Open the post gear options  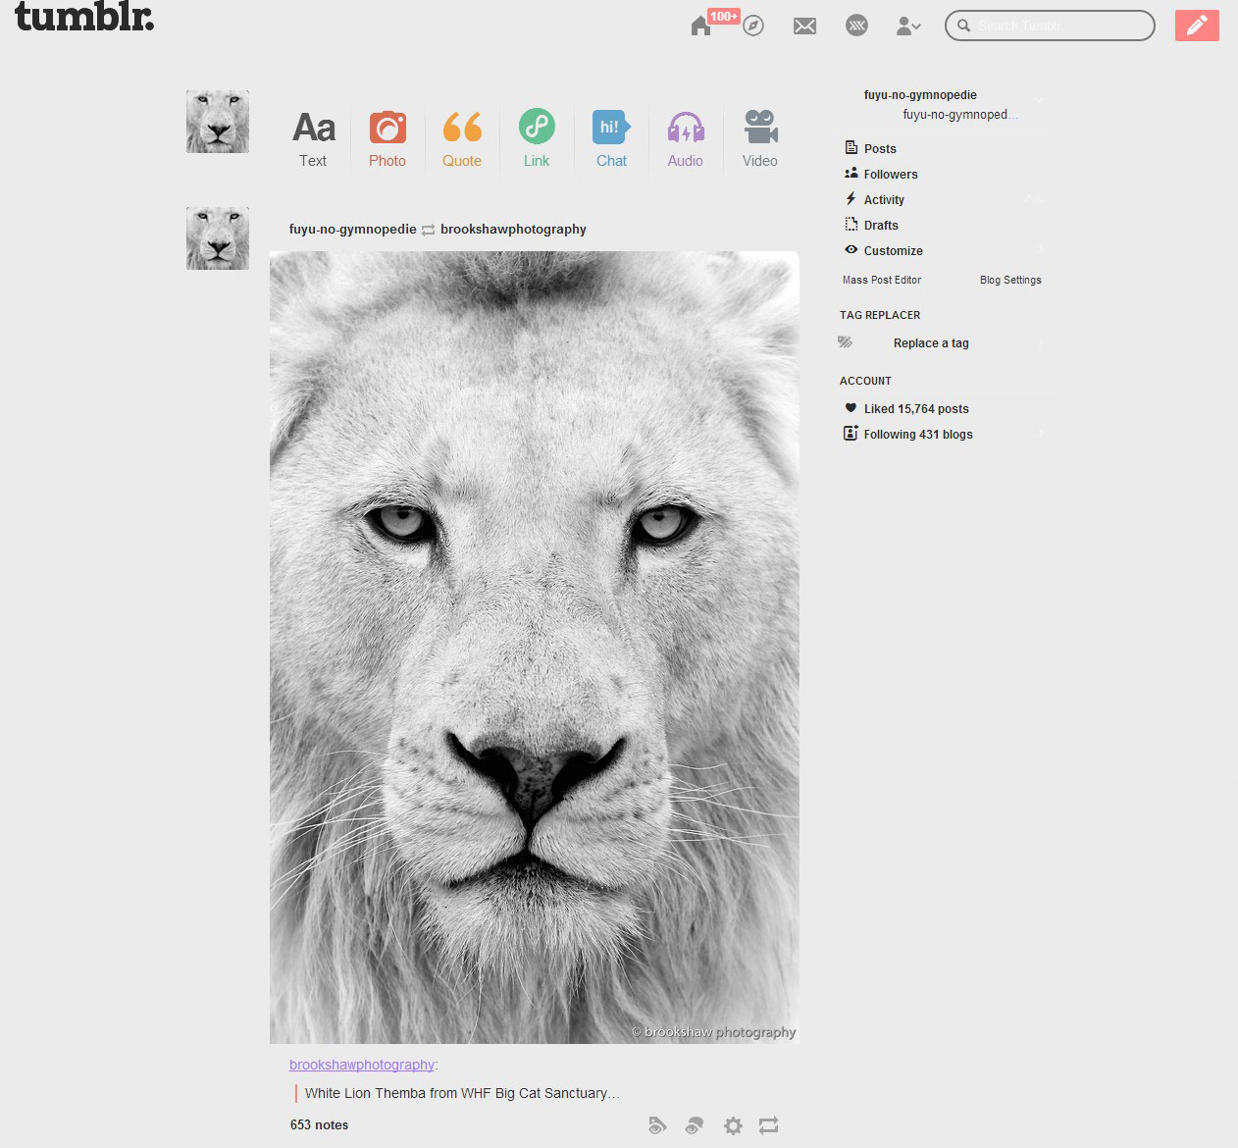pyautogui.click(x=733, y=1125)
